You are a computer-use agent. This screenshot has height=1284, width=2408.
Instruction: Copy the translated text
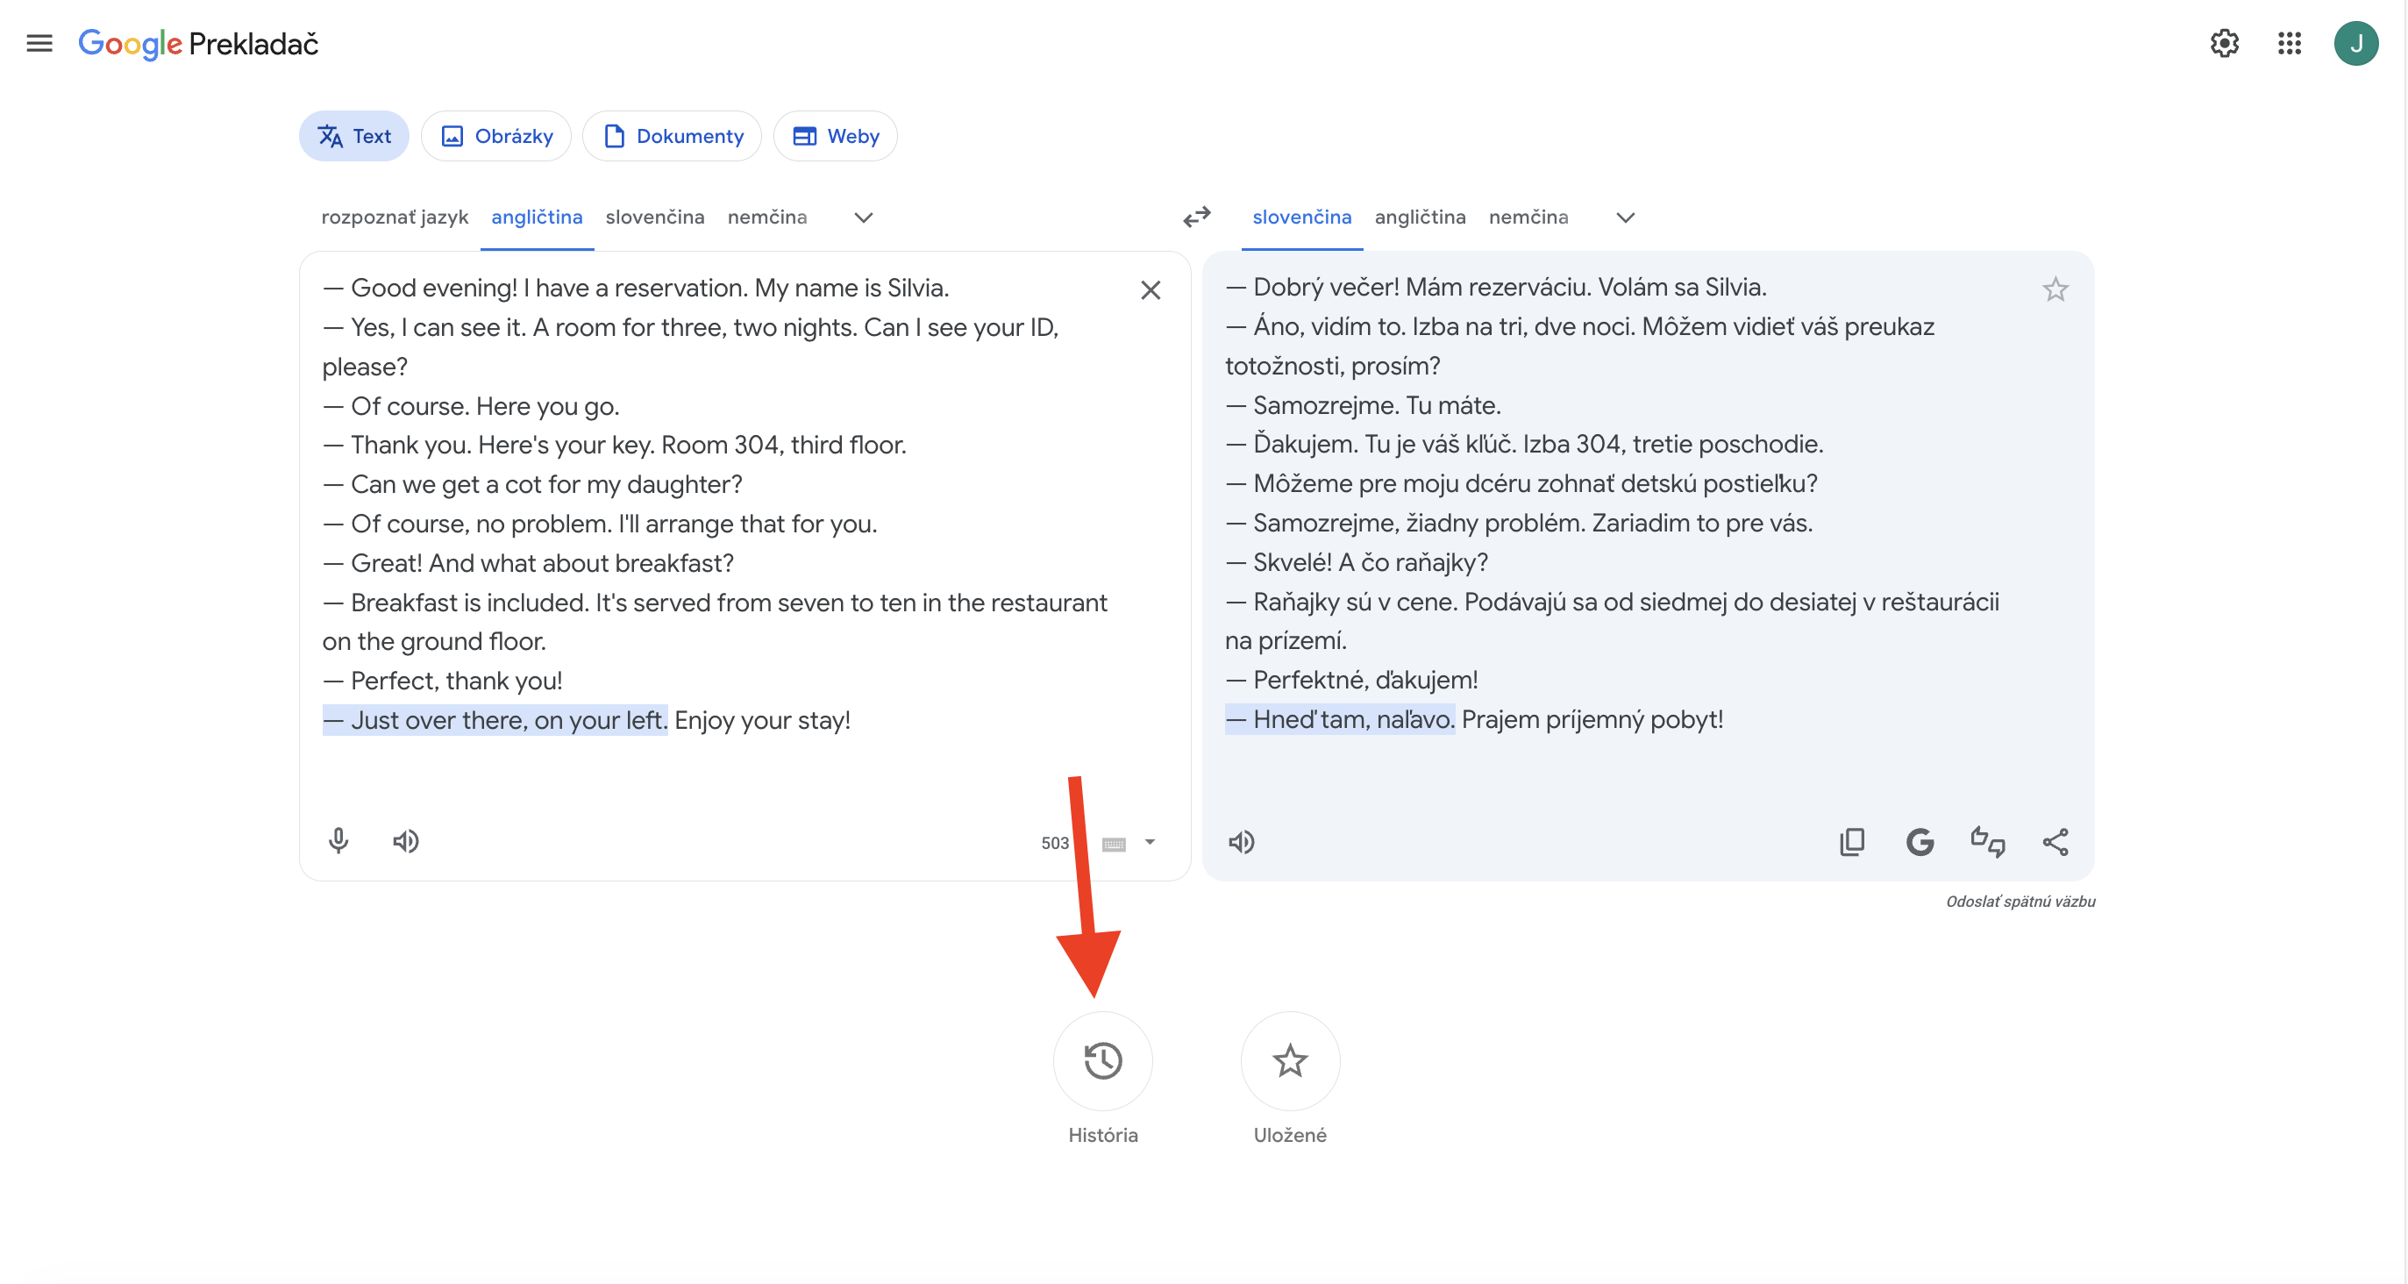tap(1851, 841)
